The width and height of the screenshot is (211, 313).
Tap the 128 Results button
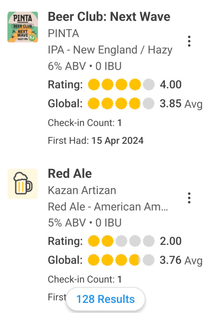point(105,299)
